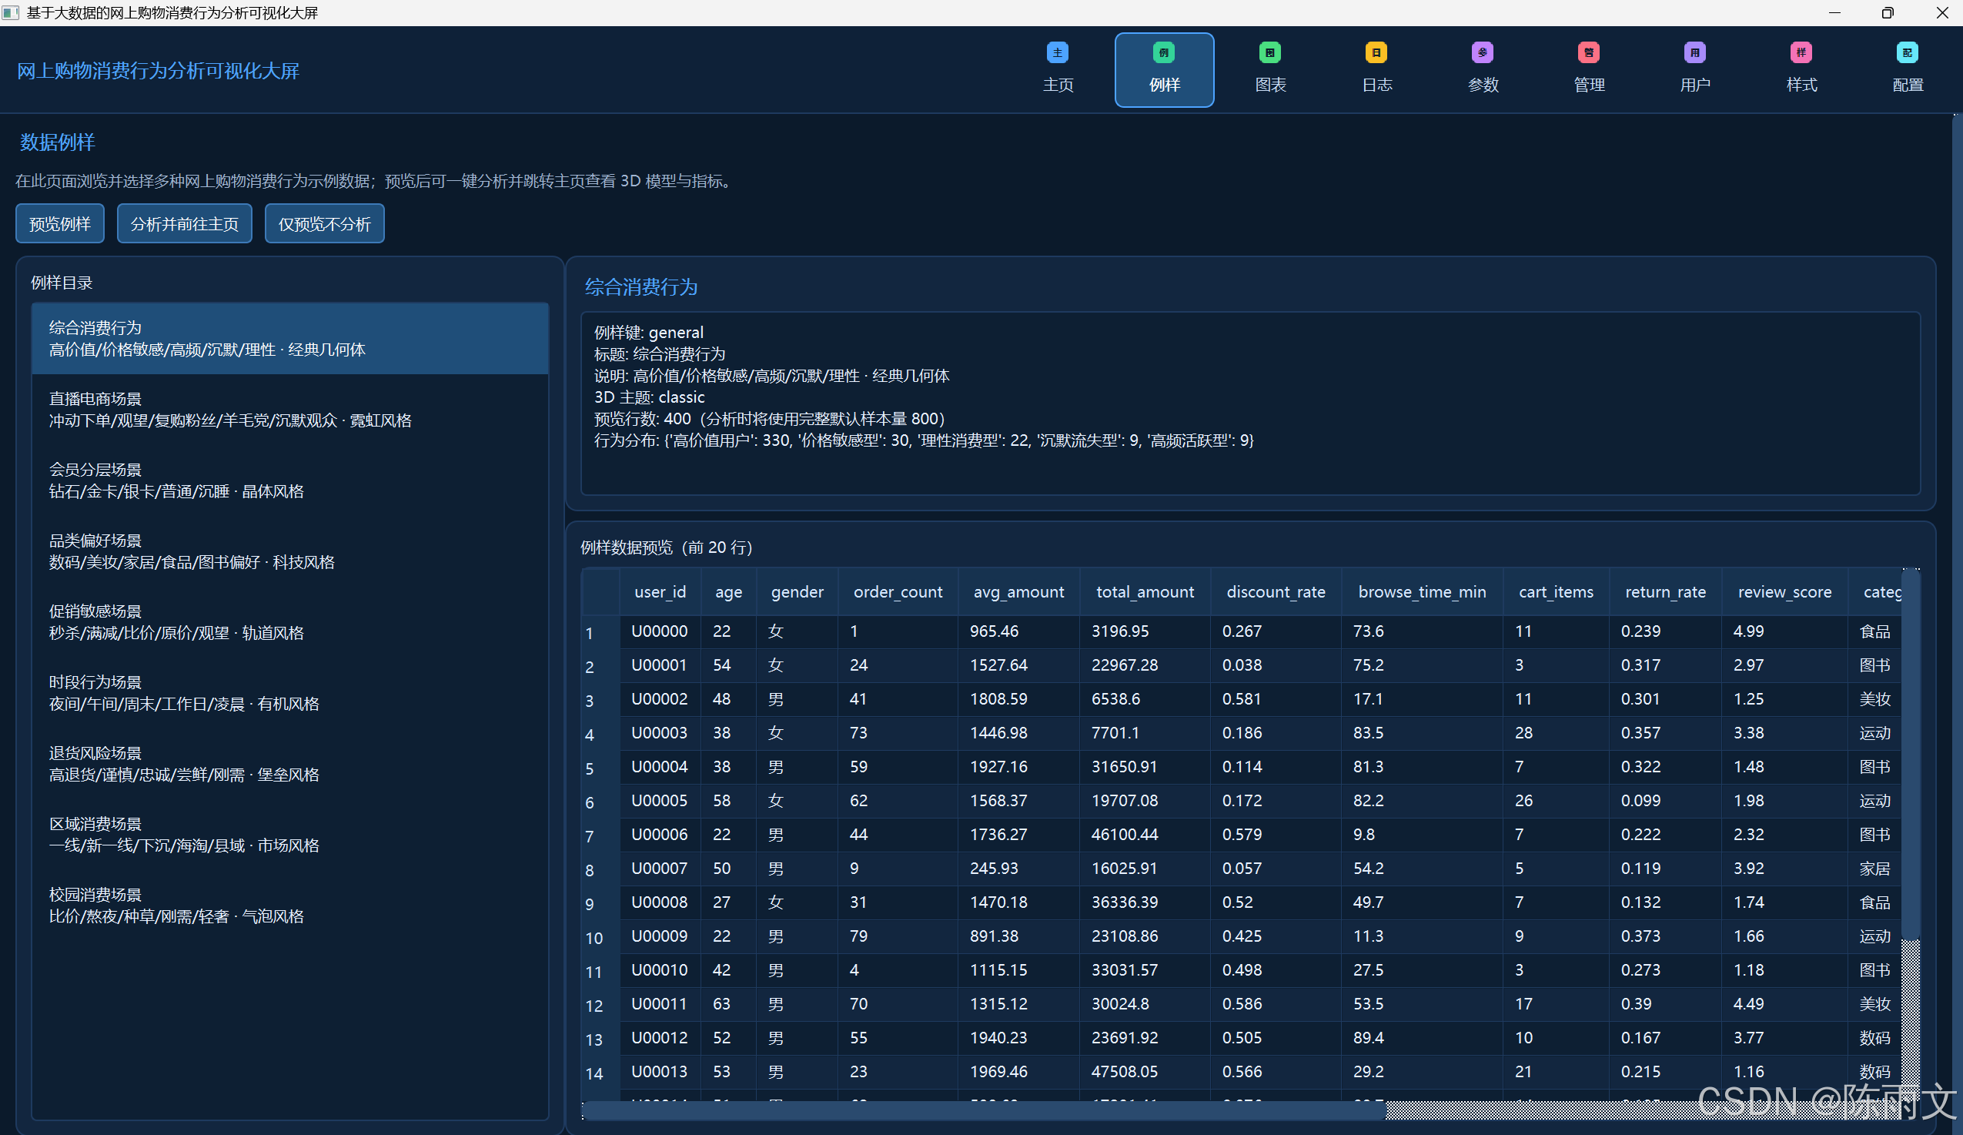
Task: Click the gender column header
Action: pos(797,592)
